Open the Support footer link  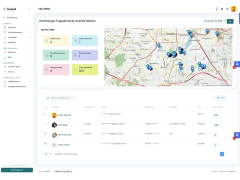pos(223,171)
